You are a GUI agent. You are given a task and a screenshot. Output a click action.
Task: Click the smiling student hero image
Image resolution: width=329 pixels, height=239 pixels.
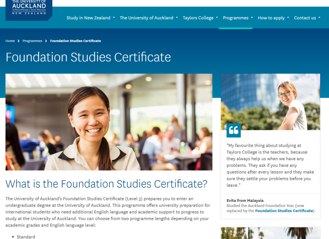(109, 122)
